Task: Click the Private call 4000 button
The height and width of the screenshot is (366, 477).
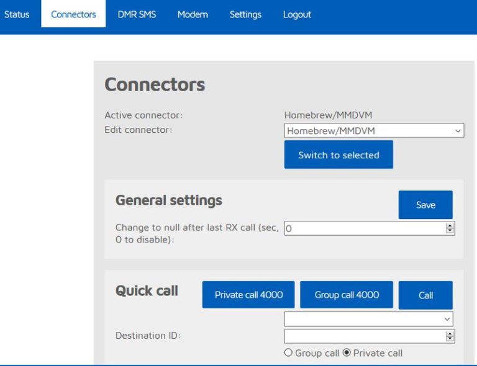Action: 248,295
